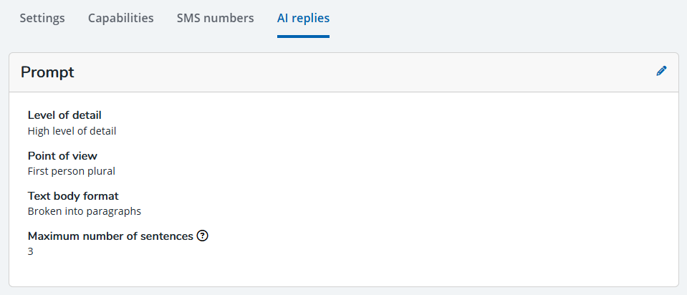Viewport: 687px width, 295px height.
Task: Click the blank area inside the Prompt card body
Action: 430,186
